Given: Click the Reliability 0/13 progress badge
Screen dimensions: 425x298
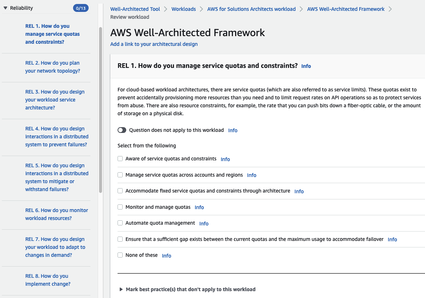Looking at the screenshot, I should pyautogui.click(x=81, y=8).
